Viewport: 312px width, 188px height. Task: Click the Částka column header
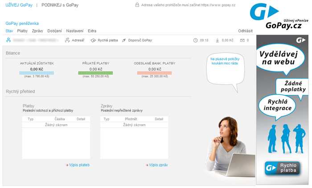point(60,119)
